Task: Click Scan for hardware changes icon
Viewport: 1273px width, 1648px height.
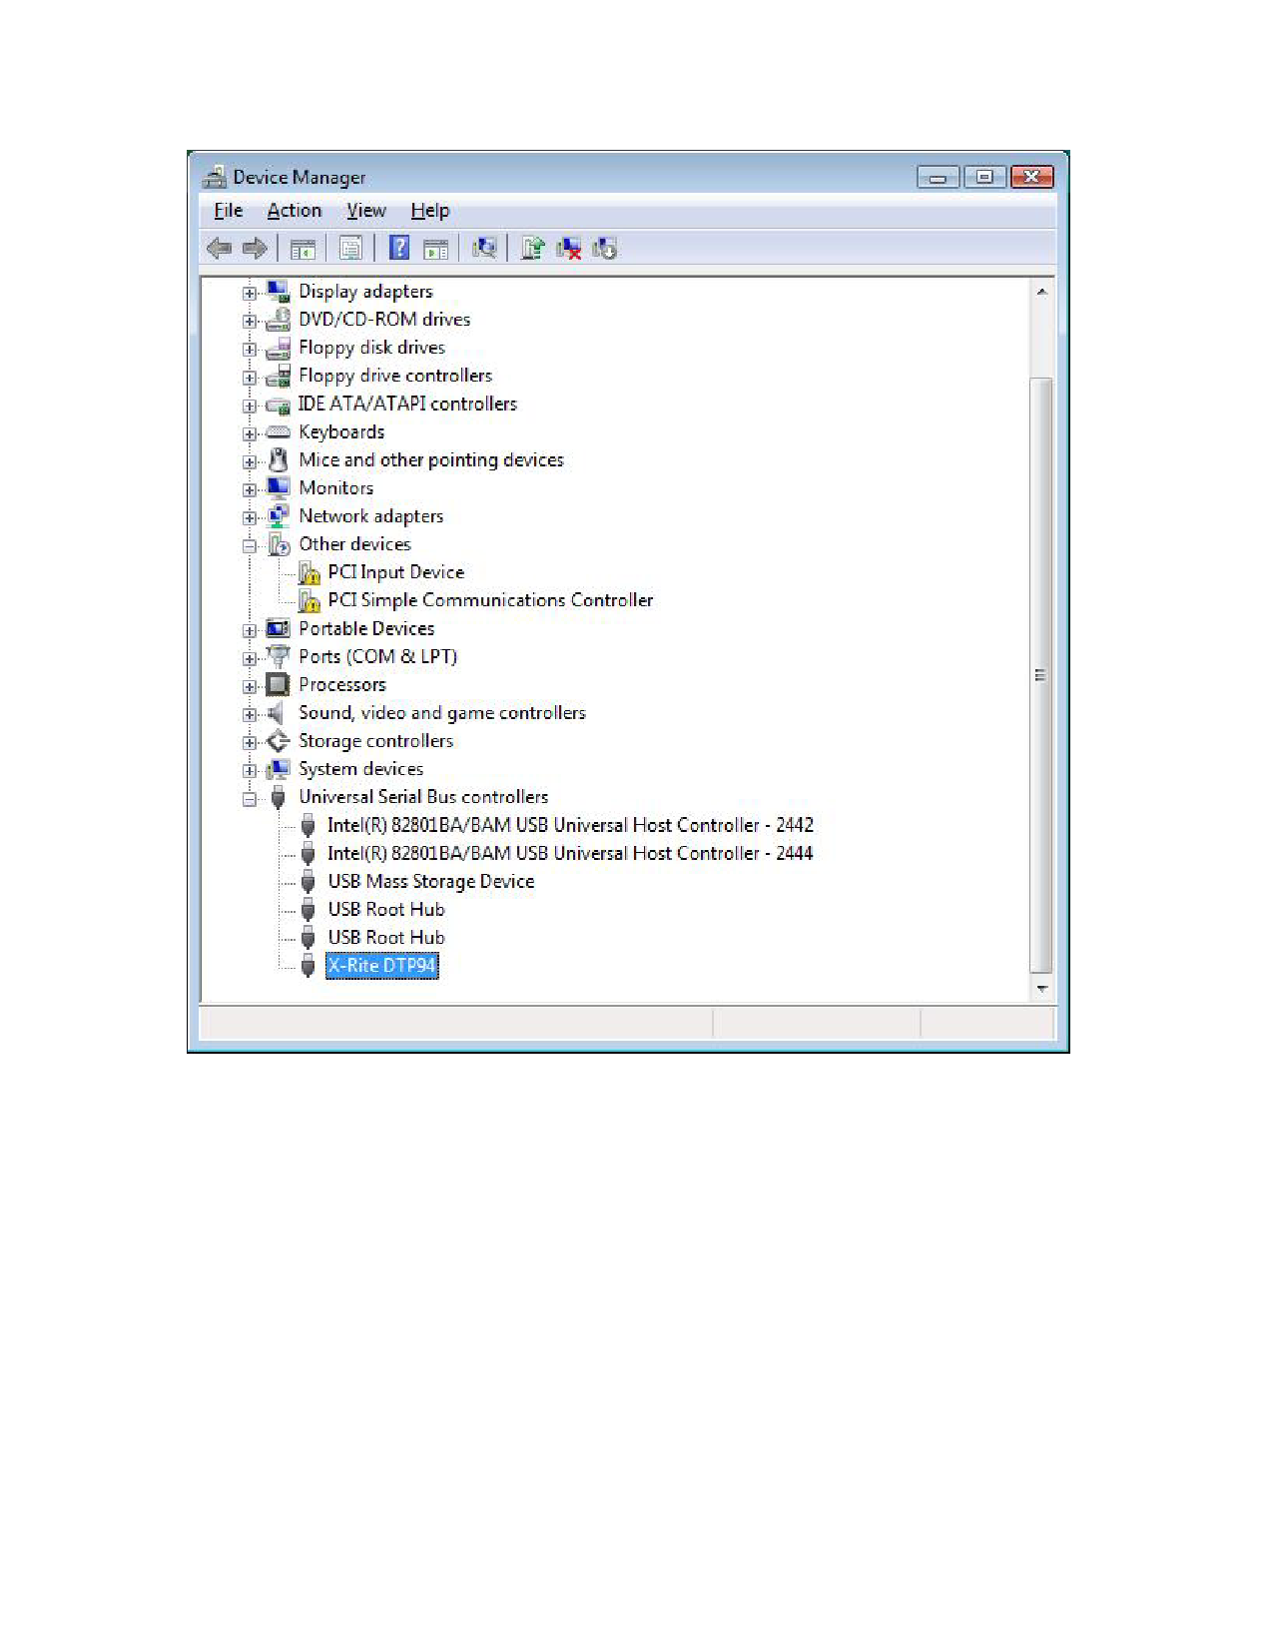Action: [484, 248]
